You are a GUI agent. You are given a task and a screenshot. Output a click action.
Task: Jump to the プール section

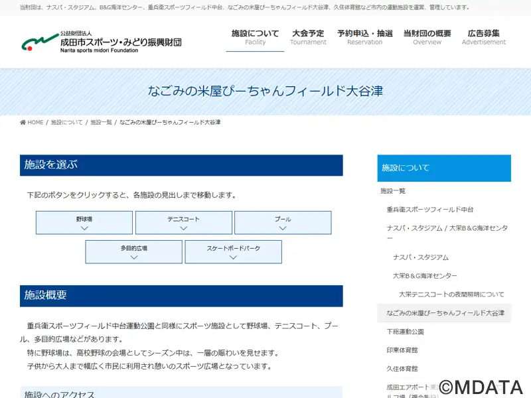tap(283, 223)
